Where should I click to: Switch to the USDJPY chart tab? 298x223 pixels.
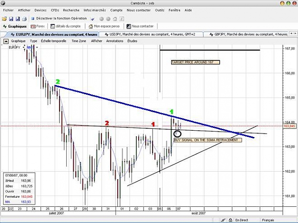click(x=151, y=35)
